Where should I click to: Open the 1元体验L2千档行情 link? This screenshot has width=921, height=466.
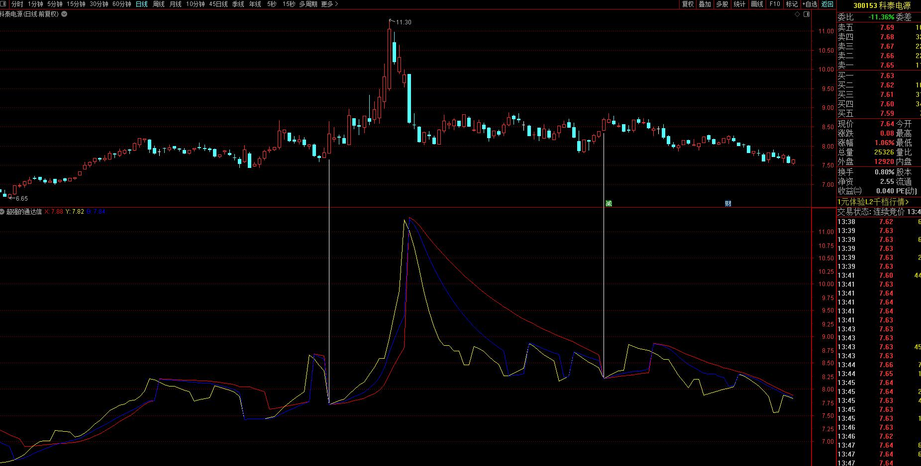pos(873,202)
